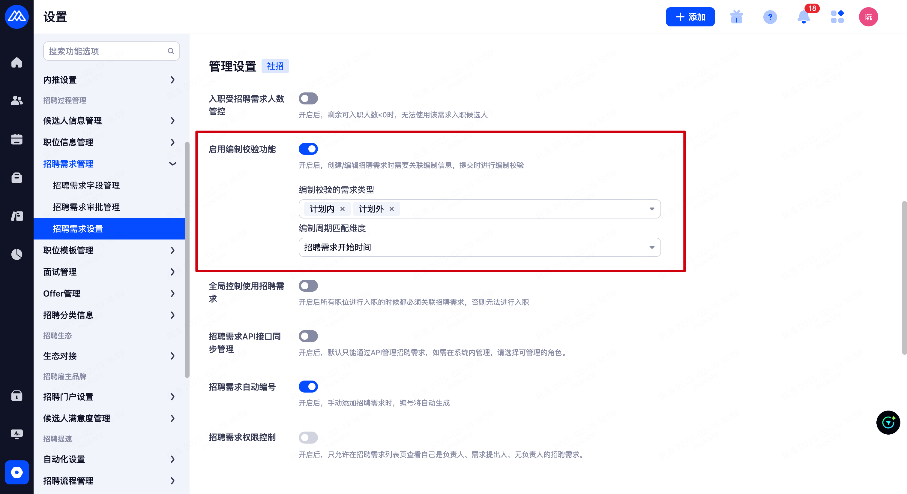Image resolution: width=907 pixels, height=494 pixels.
Task: Disable 启用编制校验功能 toggle
Action: coord(308,149)
